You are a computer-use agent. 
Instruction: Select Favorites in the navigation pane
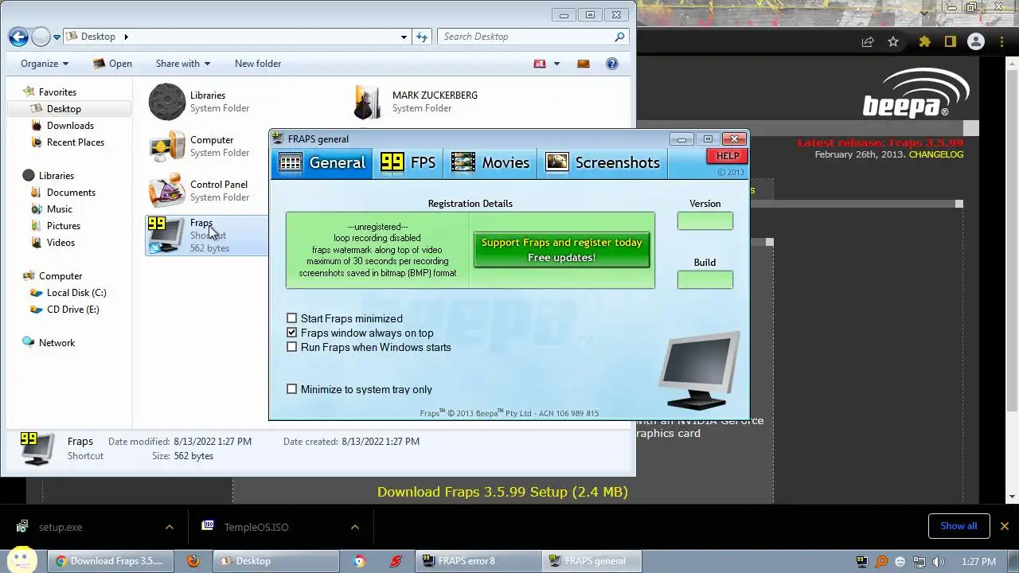click(x=57, y=92)
